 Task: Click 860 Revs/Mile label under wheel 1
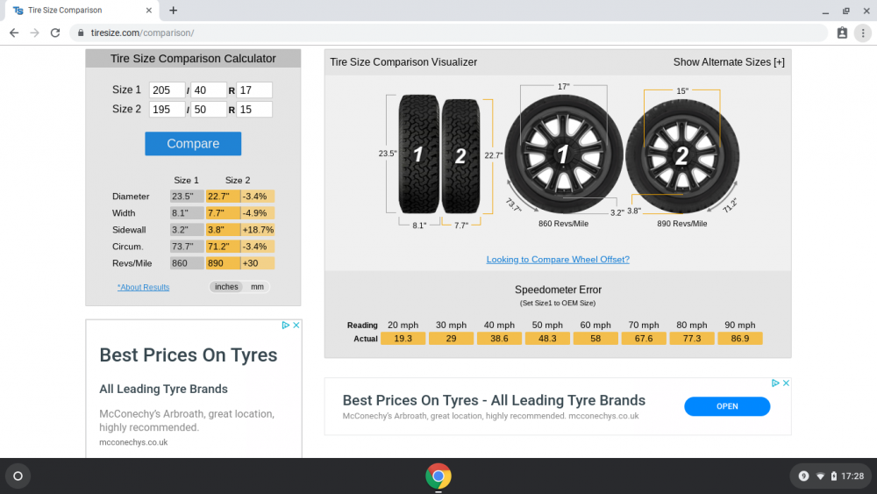[563, 224]
